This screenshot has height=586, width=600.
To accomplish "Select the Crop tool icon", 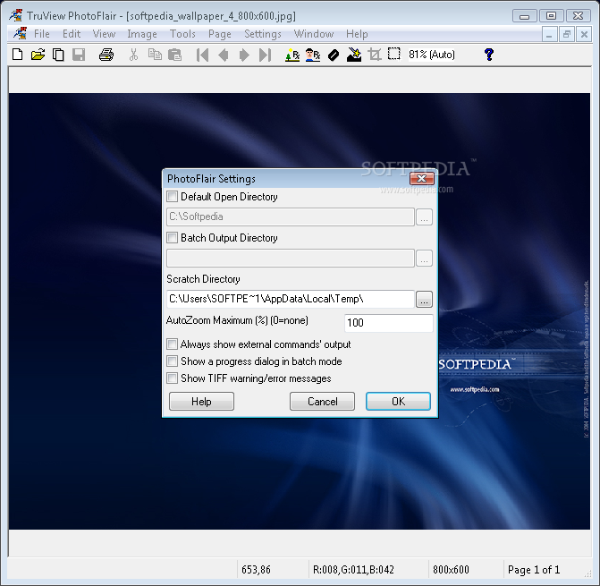I will tap(375, 55).
